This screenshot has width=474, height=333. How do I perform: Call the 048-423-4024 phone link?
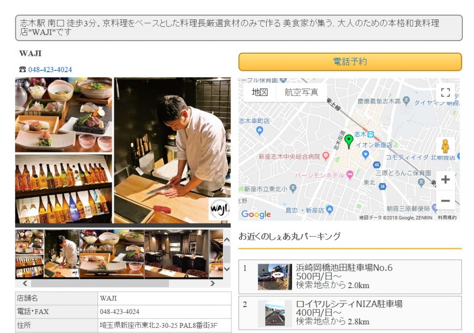click(50, 69)
